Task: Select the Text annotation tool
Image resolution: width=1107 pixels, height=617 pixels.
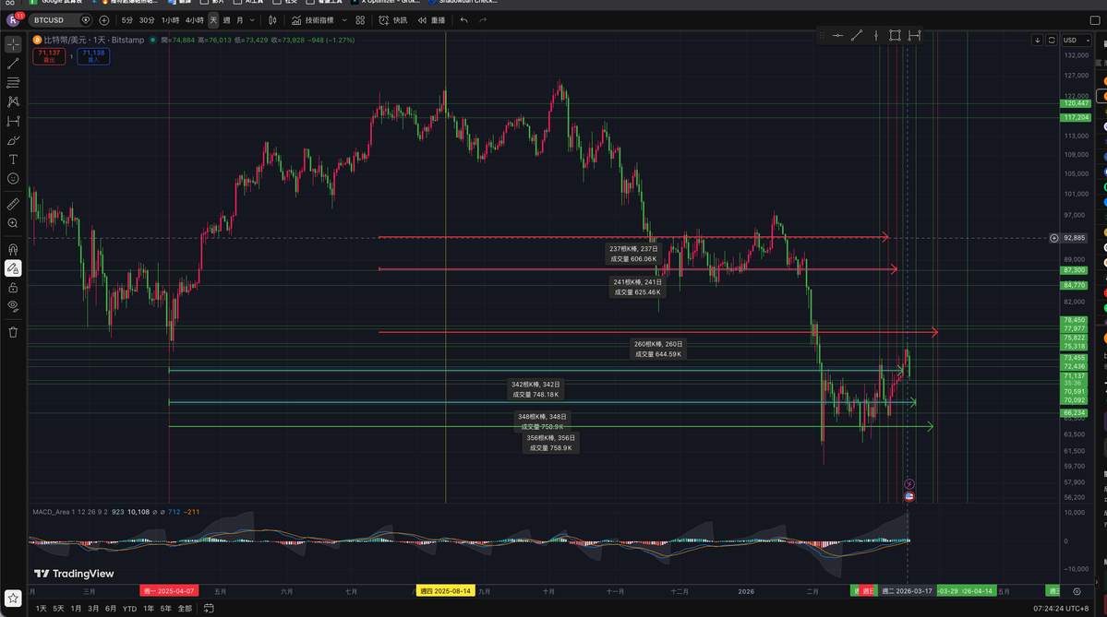Action: pyautogui.click(x=13, y=160)
